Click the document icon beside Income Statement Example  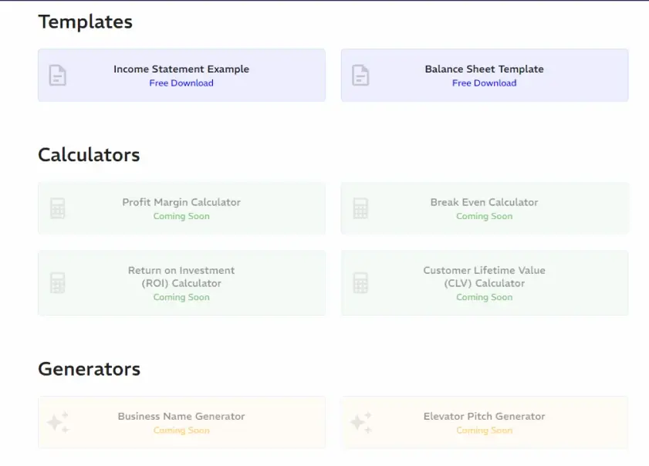coord(58,76)
